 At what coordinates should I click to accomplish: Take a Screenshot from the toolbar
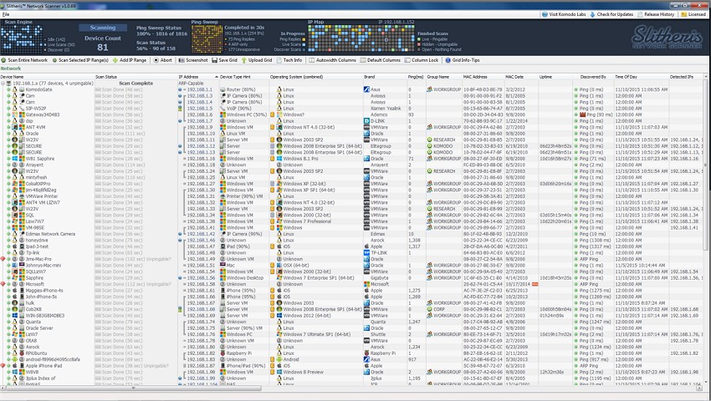[193, 60]
